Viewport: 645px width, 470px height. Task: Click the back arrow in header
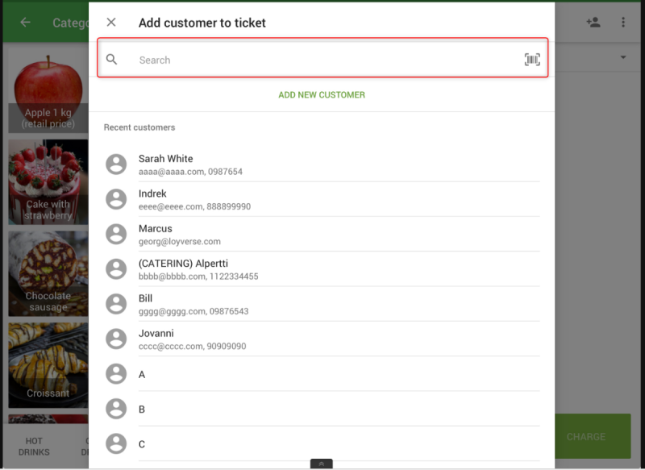tap(25, 23)
